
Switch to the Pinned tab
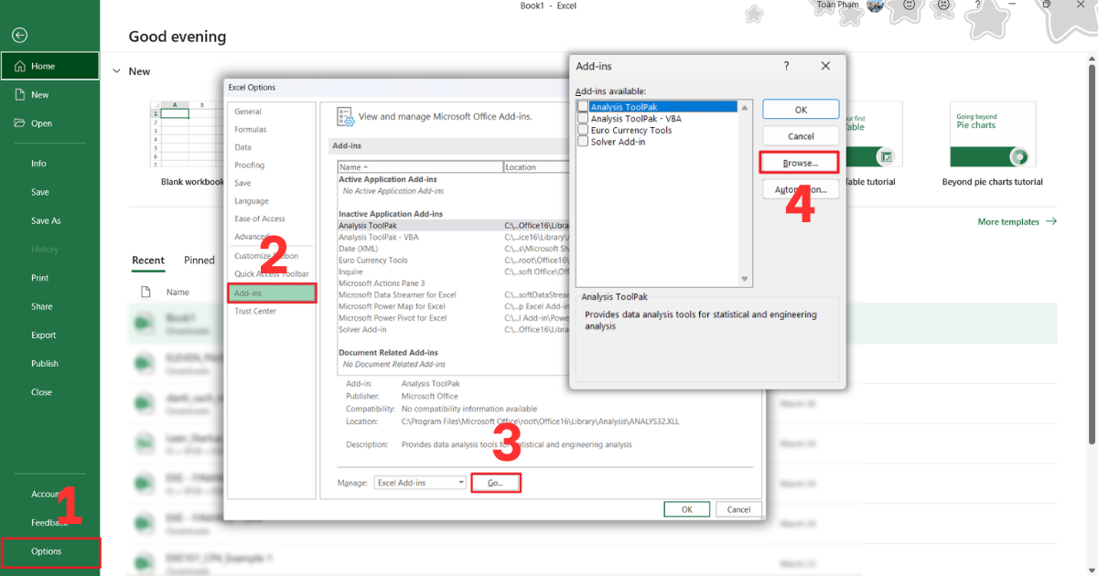199,261
